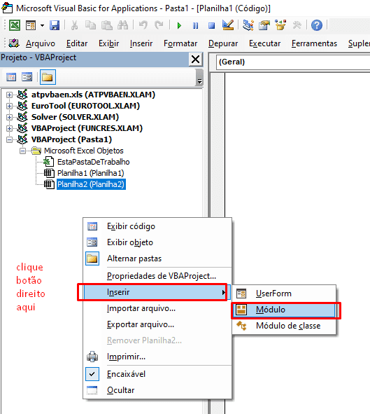Expand atpvbaen.xls project node
This screenshot has width=370, height=414.
[x=9, y=95]
